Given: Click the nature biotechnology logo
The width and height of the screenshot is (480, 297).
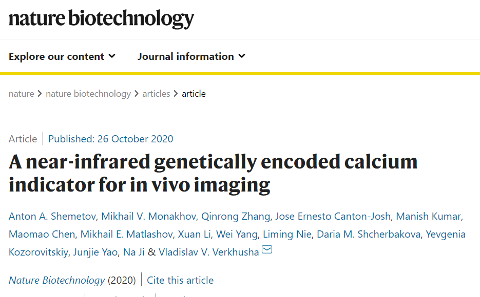Looking at the screenshot, I should point(101,18).
